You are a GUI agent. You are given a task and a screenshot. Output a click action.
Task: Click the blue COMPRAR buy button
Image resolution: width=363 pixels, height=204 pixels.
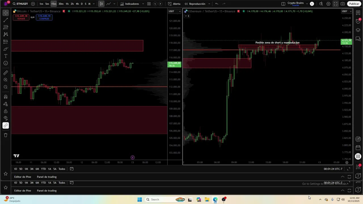(44, 17)
